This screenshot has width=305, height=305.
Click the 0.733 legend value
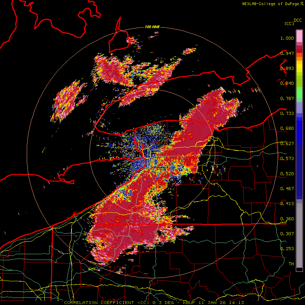pyautogui.click(x=287, y=114)
